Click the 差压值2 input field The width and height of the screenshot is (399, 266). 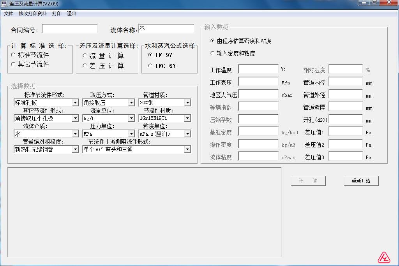click(x=346, y=144)
